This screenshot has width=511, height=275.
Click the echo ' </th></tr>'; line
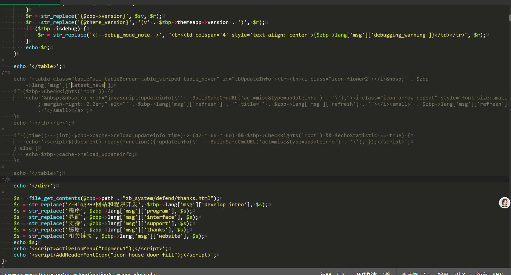point(42,123)
